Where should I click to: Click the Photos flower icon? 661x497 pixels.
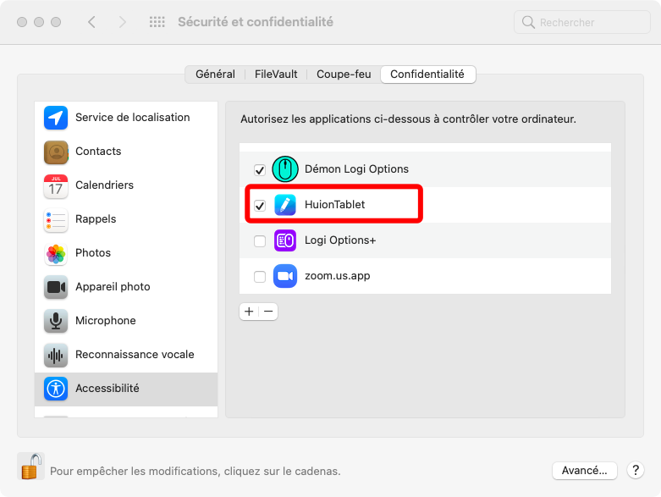click(x=56, y=253)
